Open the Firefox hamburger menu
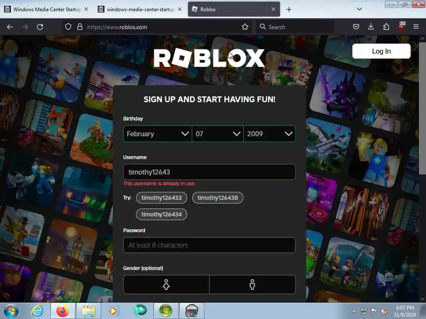Viewport: 426px width, 319px height. [416, 27]
